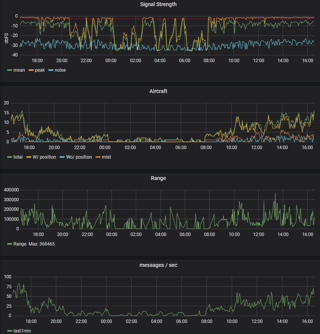Click the green color line beside last1min
Image resolution: width=320 pixels, height=334 pixels.
click(10, 331)
